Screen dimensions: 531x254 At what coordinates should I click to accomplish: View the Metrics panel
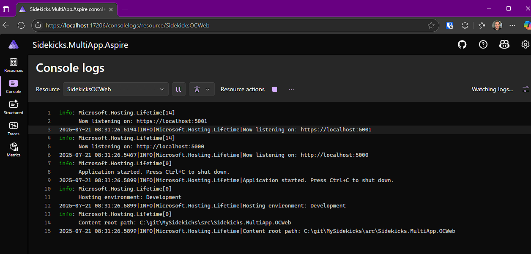[13, 149]
